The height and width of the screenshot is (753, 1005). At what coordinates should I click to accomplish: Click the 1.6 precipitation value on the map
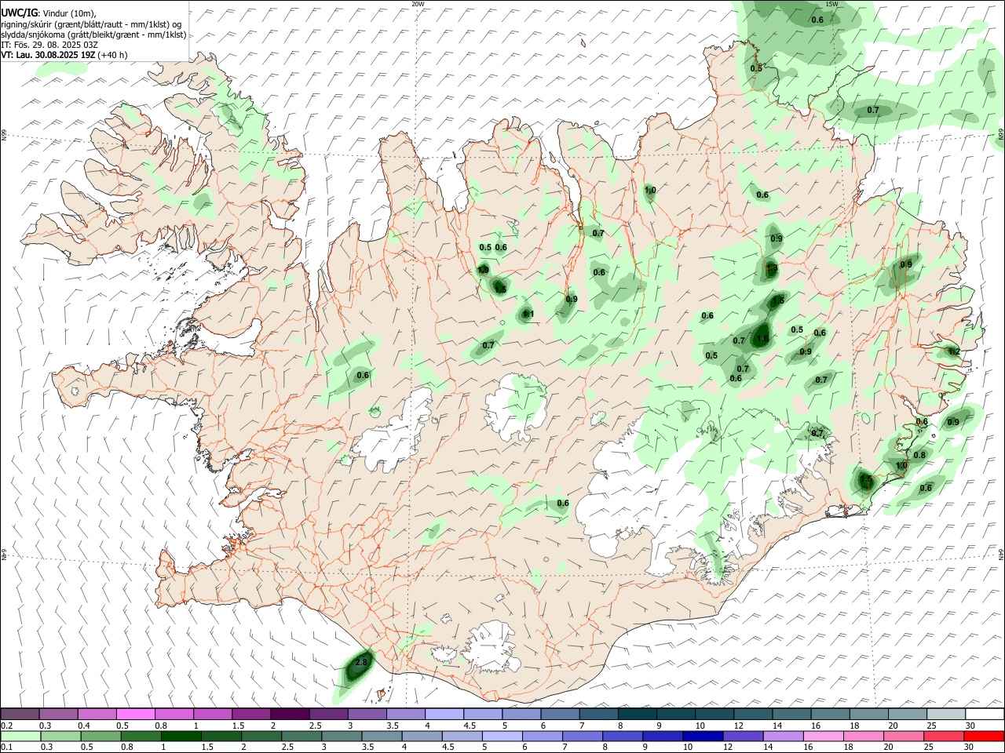coord(762,338)
